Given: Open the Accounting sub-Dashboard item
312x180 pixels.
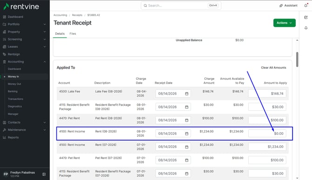Looking at the screenshot, I should [14, 69].
